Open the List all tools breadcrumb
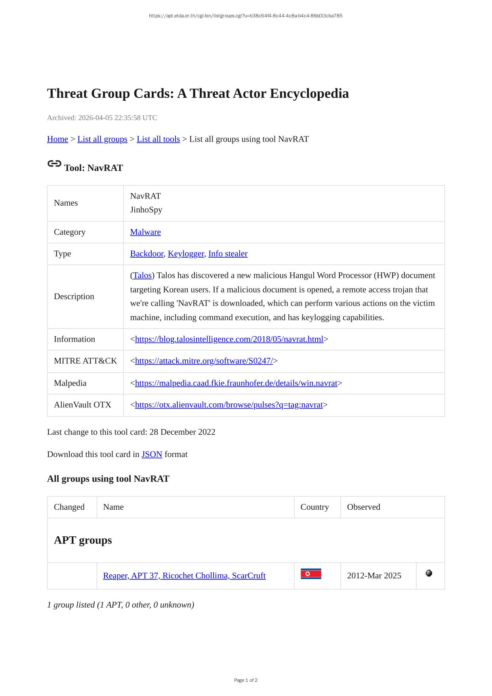This screenshot has width=492, height=696. click(x=158, y=139)
